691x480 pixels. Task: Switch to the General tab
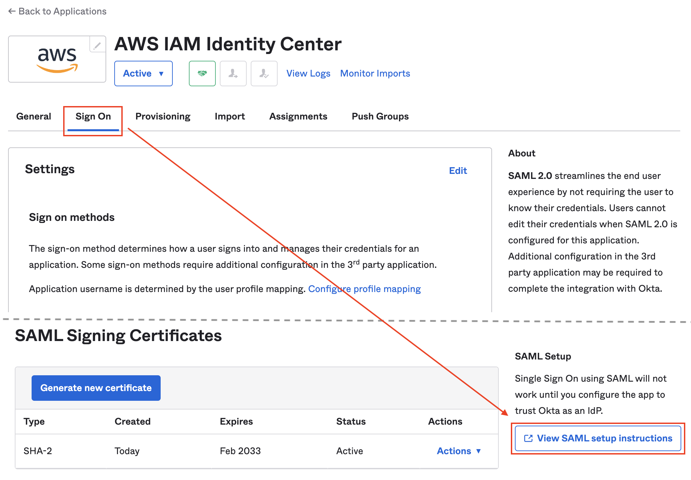coord(34,116)
